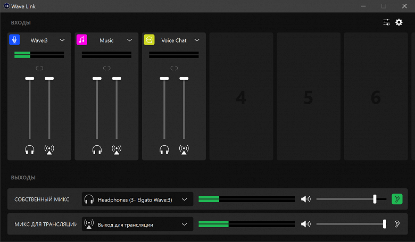Viewport: 415px width, 242px height.
Task: Disable the green ear listen toggle for monitor mix
Action: click(397, 199)
